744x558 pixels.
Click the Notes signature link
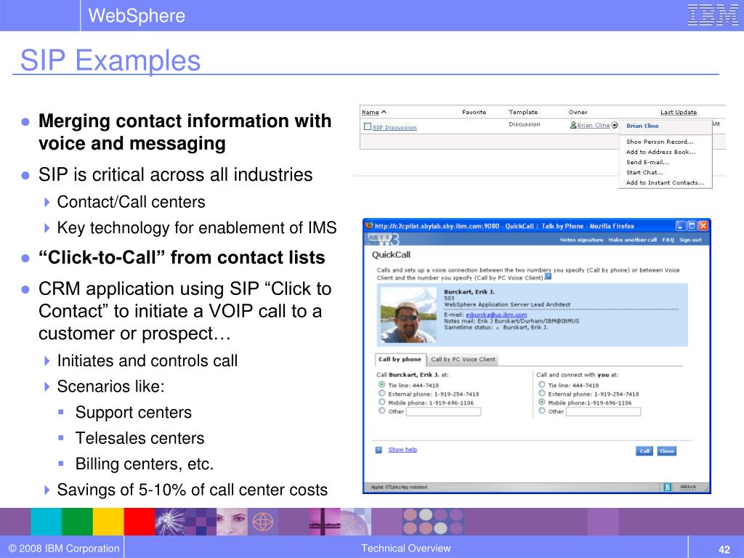coord(581,240)
